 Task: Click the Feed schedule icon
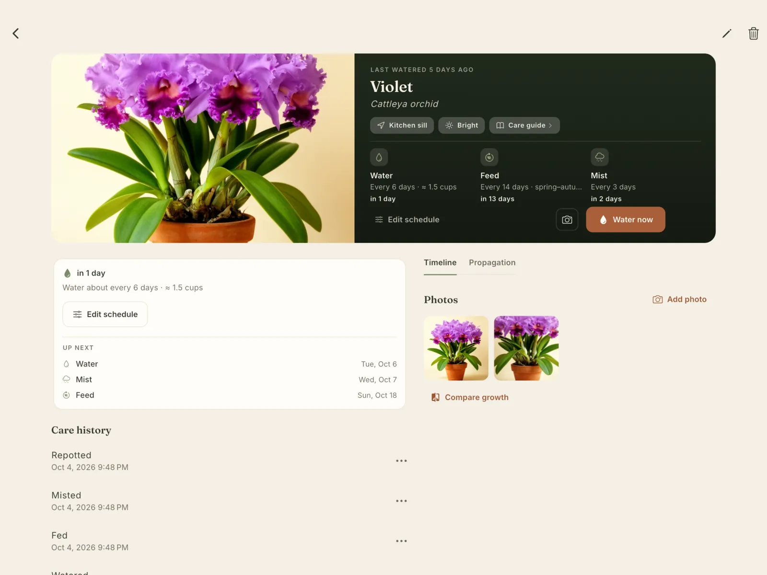tap(489, 157)
